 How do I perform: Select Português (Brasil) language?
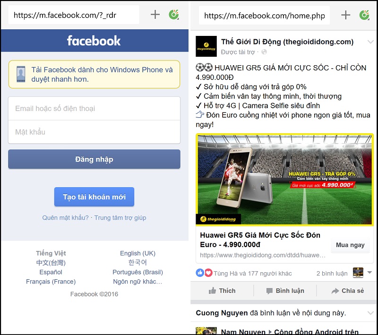137,272
